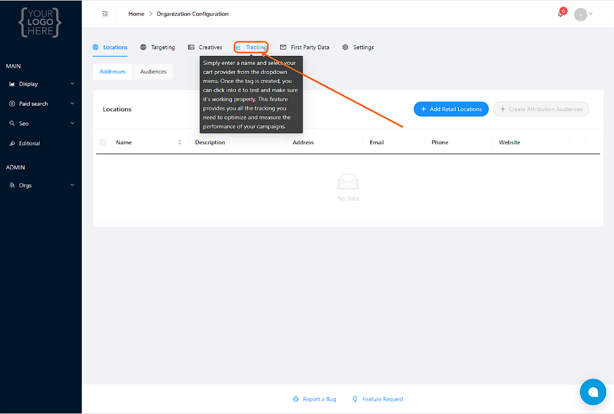Expand the Orgs chevron
The width and height of the screenshot is (614, 414).
click(x=72, y=185)
